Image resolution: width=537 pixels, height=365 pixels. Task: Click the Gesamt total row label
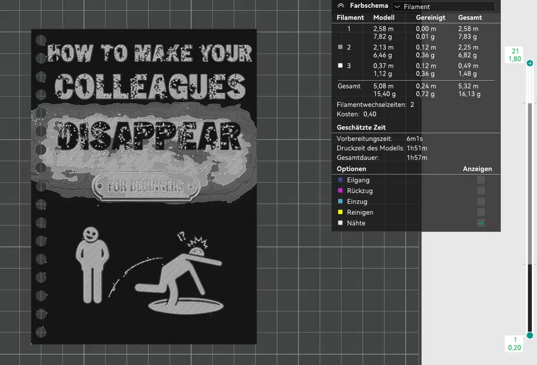(348, 86)
